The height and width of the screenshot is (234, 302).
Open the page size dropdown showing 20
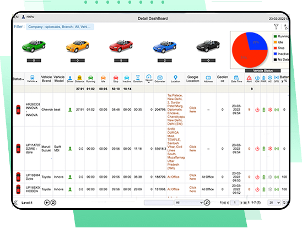(274, 203)
